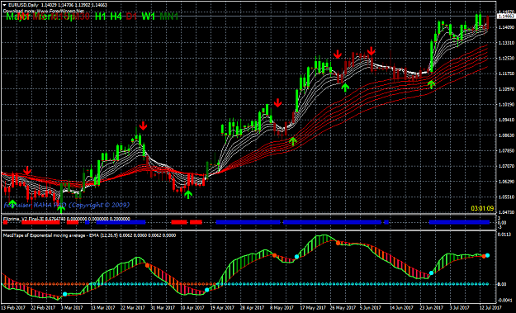The image size is (516, 313).
Task: Click the H4 timeframe trend label
Action: click(x=116, y=17)
